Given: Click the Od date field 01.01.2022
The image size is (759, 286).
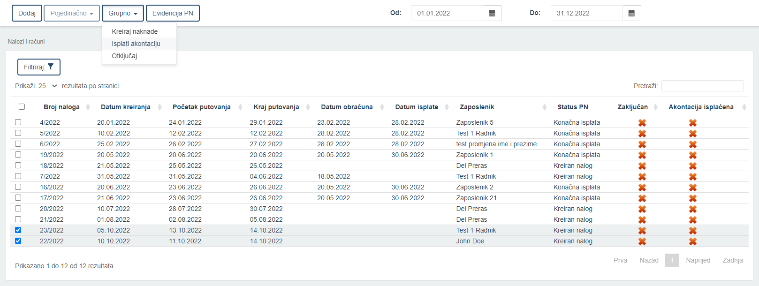Looking at the screenshot, I should (x=447, y=13).
